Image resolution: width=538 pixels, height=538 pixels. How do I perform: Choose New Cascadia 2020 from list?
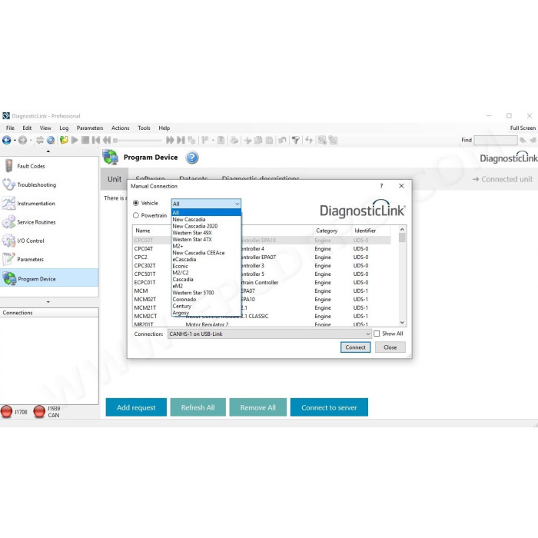pos(206,226)
